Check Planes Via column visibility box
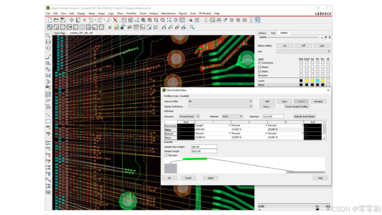 [312, 67]
